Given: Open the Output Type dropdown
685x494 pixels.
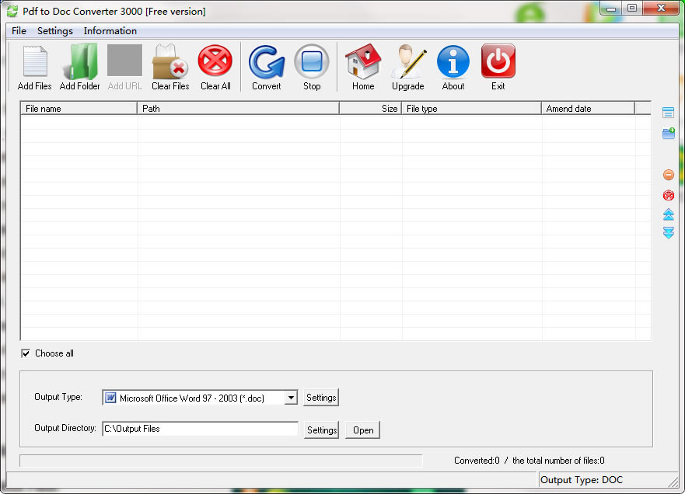Looking at the screenshot, I should [291, 397].
